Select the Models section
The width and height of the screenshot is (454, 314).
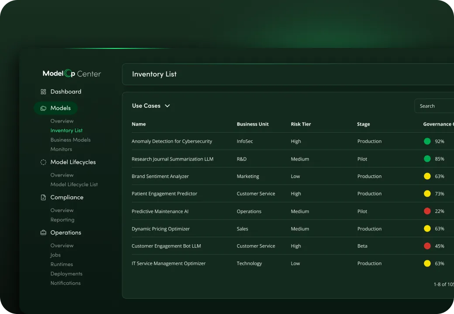[x=55, y=108]
